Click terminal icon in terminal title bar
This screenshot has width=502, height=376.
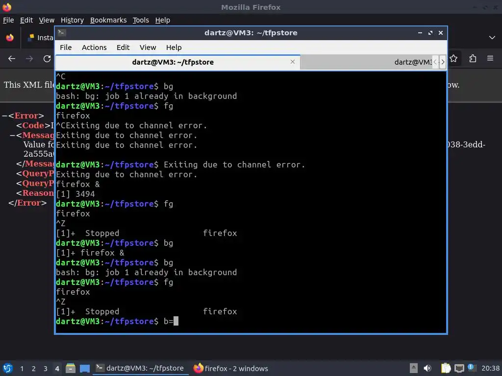(62, 33)
